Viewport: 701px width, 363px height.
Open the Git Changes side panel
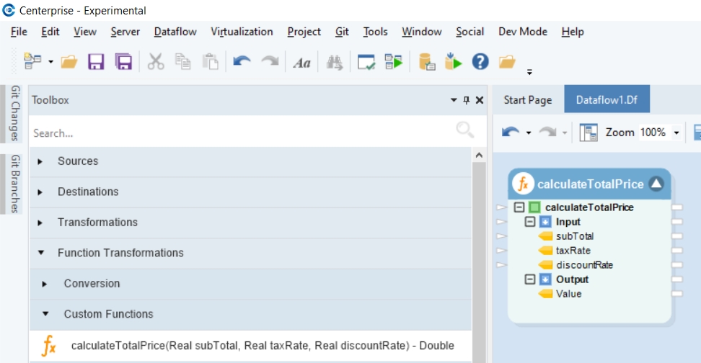tap(15, 113)
